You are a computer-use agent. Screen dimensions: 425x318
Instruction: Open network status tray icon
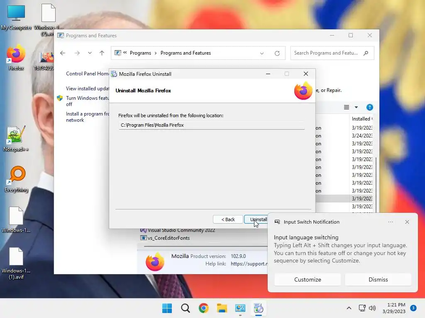tap(362, 308)
